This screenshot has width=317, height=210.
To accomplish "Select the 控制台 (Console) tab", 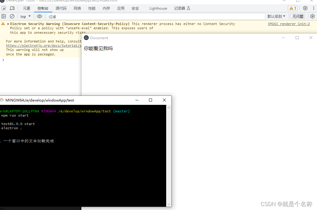I will 43,8.
